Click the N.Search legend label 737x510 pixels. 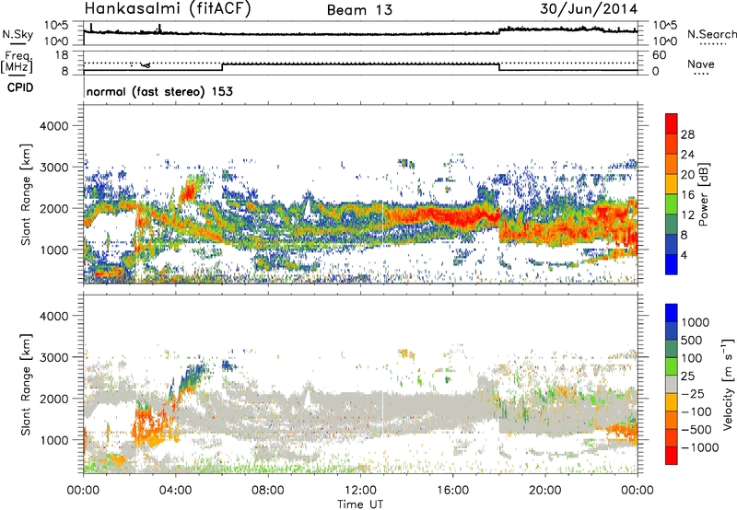point(711,34)
